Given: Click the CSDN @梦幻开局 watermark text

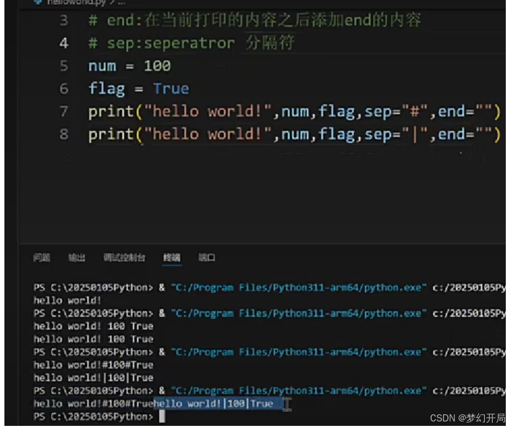Looking at the screenshot, I should pyautogui.click(x=464, y=418).
